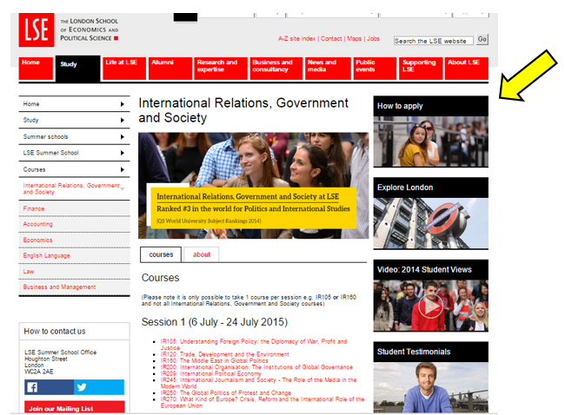Click the Student Testimonials heading
Screen dimensions: 565x415
[414, 352]
